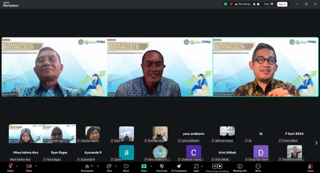
Task: Open the View layout menu
Action: 268,4
